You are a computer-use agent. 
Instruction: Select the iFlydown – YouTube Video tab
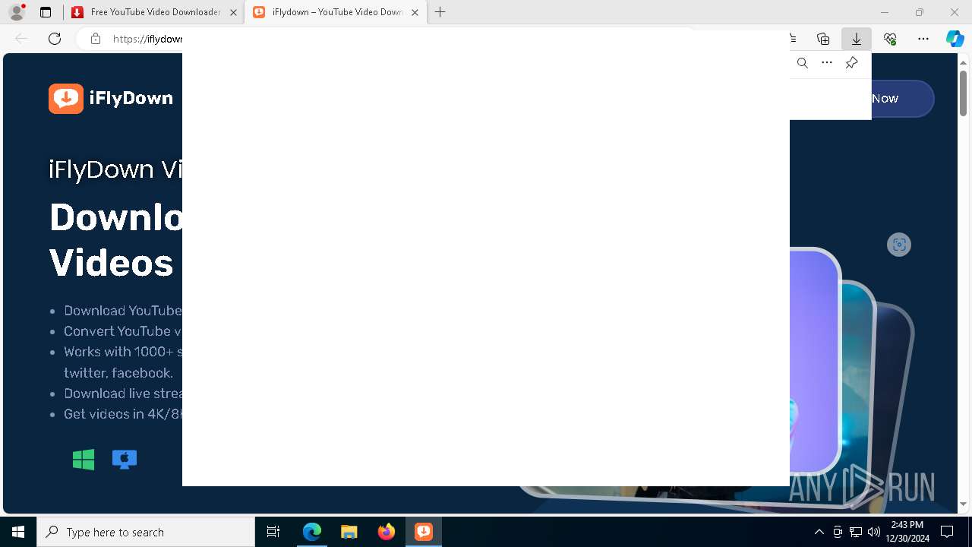[x=336, y=12]
